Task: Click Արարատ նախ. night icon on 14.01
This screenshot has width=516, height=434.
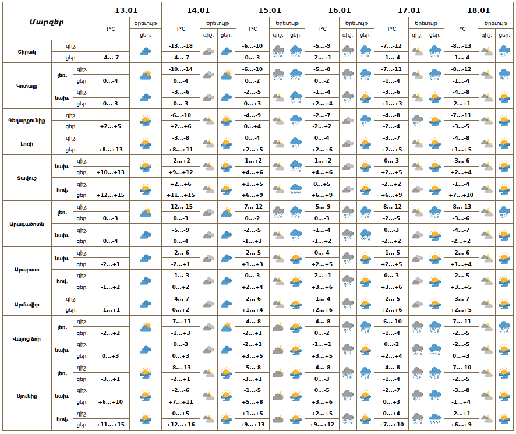Action: pyautogui.click(x=208, y=258)
